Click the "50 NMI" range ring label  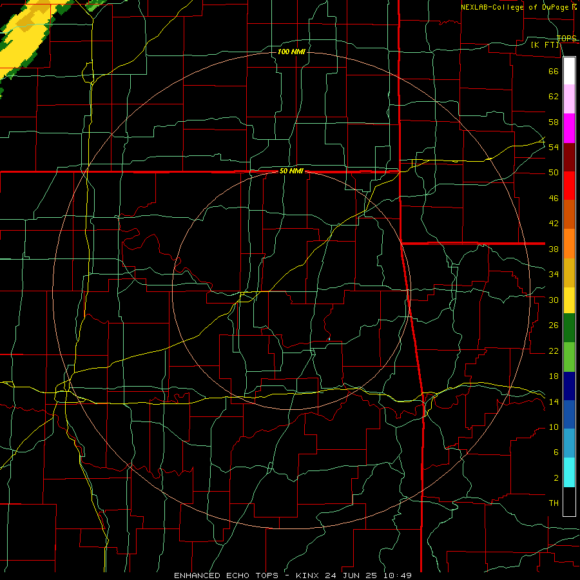pyautogui.click(x=291, y=171)
